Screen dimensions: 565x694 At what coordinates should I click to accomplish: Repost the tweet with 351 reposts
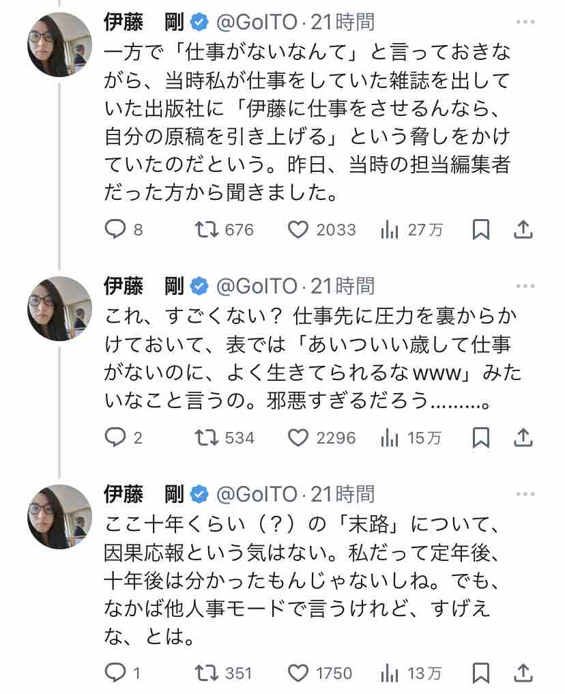point(223,674)
